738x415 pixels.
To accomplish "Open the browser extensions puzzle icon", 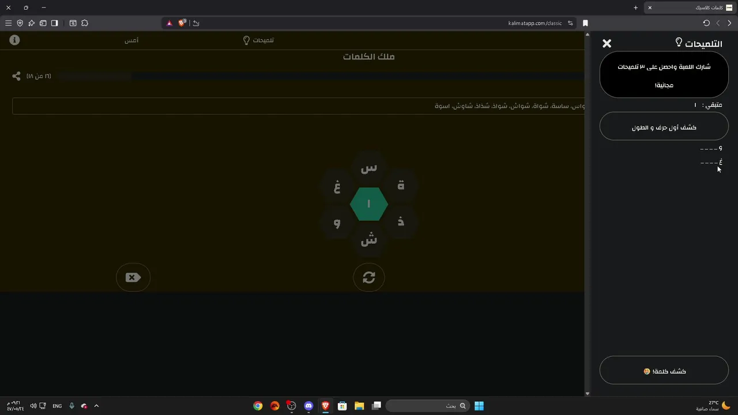I will coord(85,23).
